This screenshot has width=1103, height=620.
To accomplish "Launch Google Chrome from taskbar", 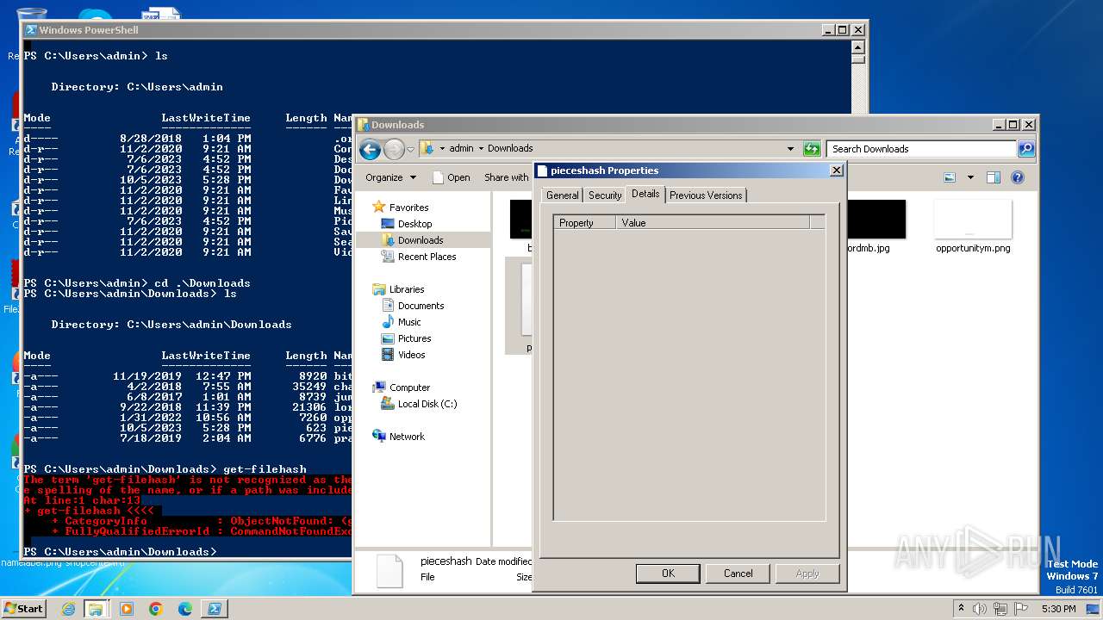I will [155, 609].
